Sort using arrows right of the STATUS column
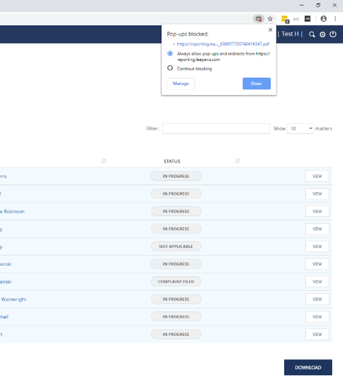 [x=238, y=161]
